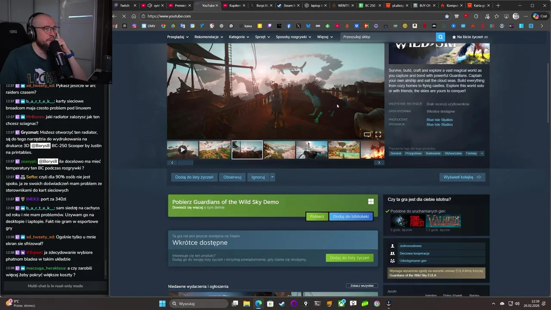Switch to the Borys X tab

(x=261, y=6)
